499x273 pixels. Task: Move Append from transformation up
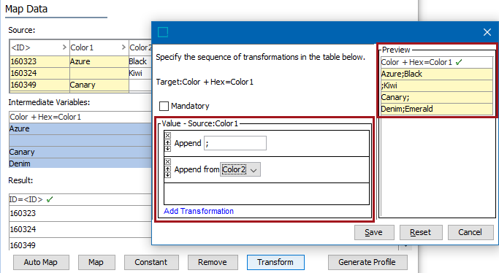pos(168,169)
